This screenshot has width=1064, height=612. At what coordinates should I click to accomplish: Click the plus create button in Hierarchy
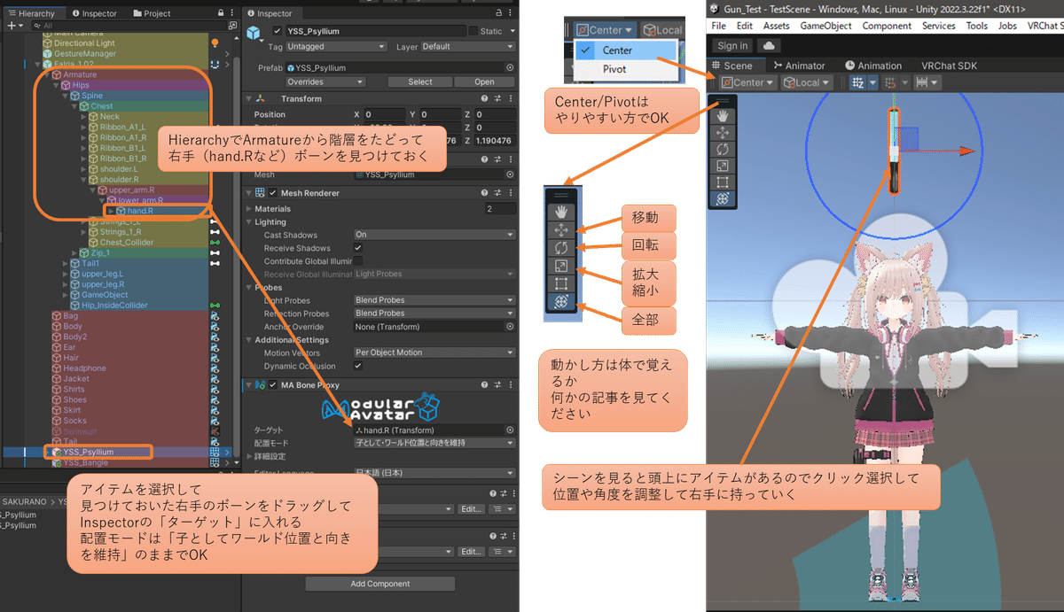(12, 27)
